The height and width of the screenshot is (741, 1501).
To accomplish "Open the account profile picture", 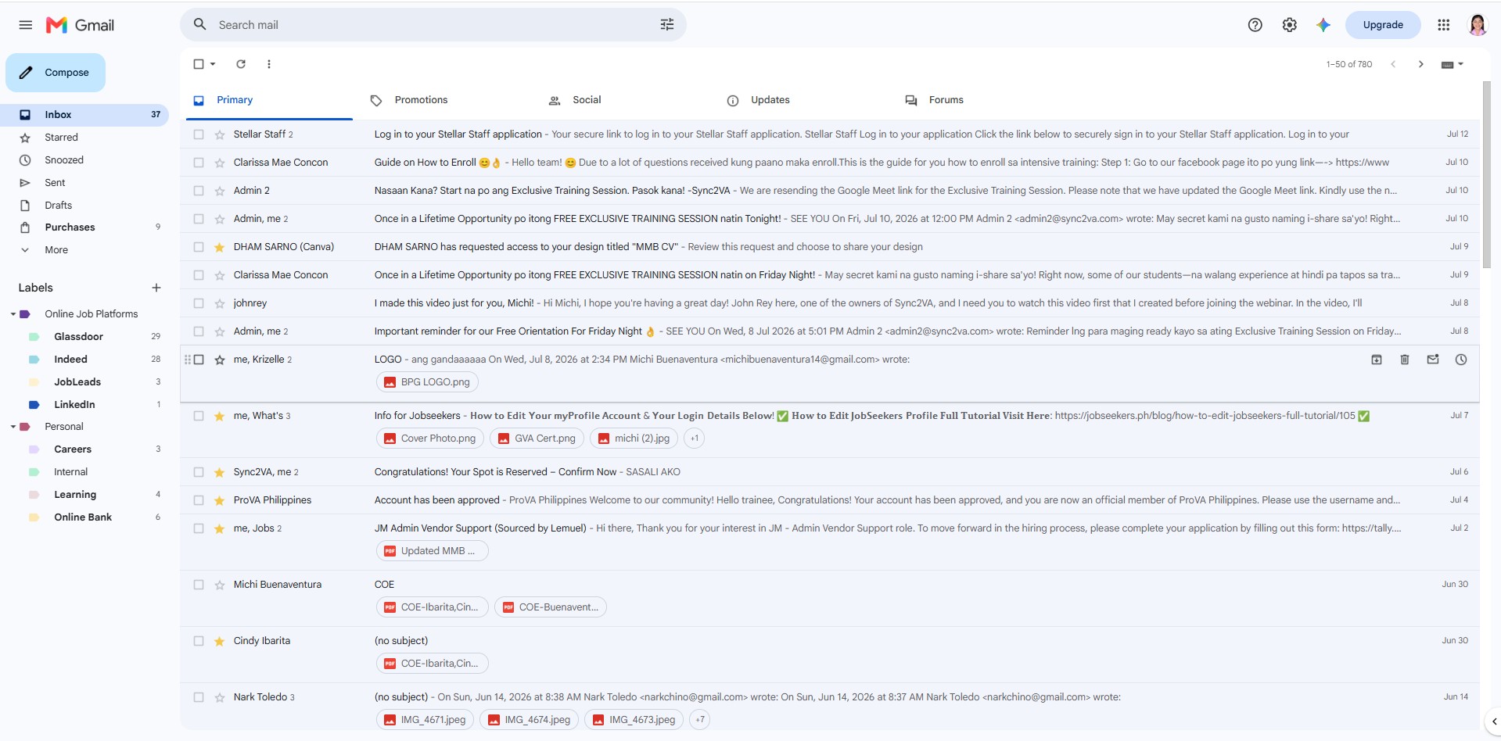I will (1478, 25).
